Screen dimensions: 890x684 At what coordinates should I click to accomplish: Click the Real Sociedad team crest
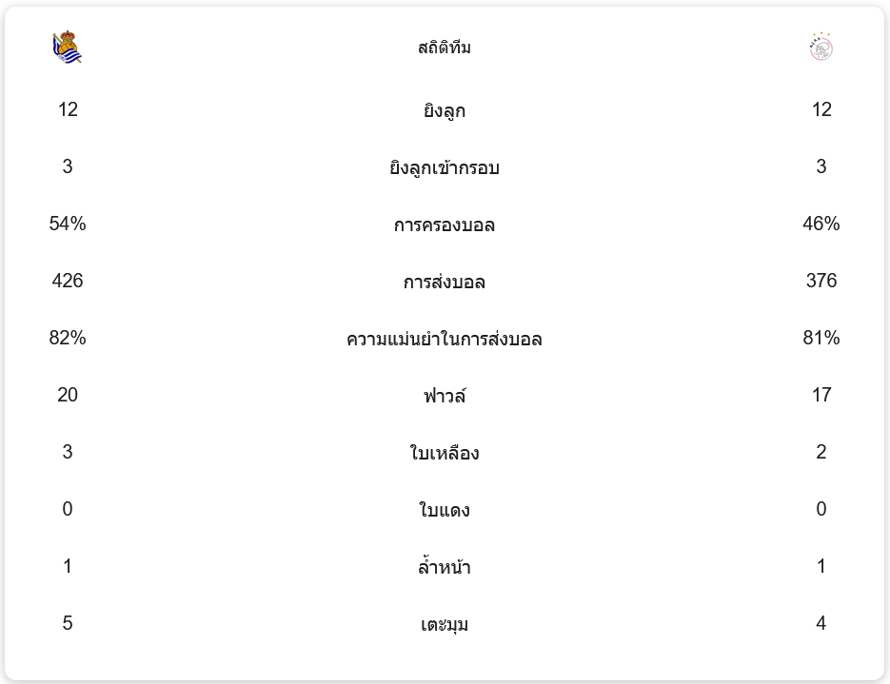point(68,48)
